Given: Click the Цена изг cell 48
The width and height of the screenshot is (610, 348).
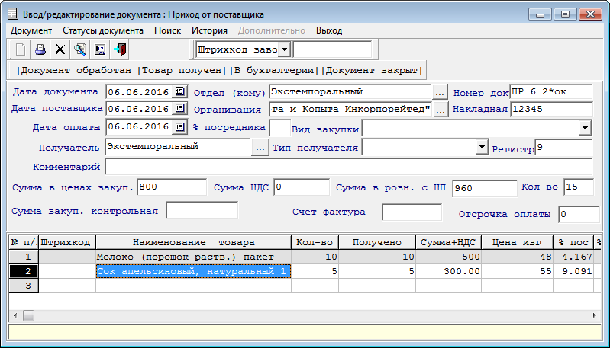Looking at the screenshot, I should [x=517, y=257].
